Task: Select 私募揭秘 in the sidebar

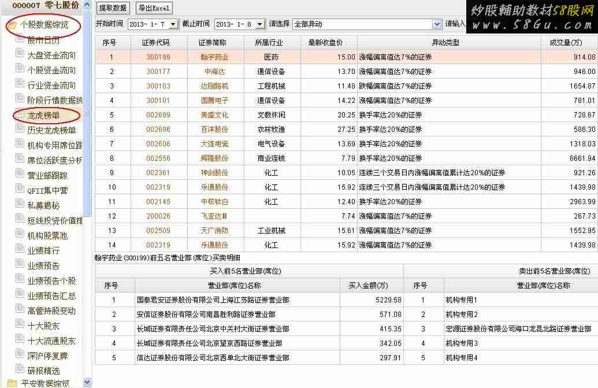Action: click(43, 206)
